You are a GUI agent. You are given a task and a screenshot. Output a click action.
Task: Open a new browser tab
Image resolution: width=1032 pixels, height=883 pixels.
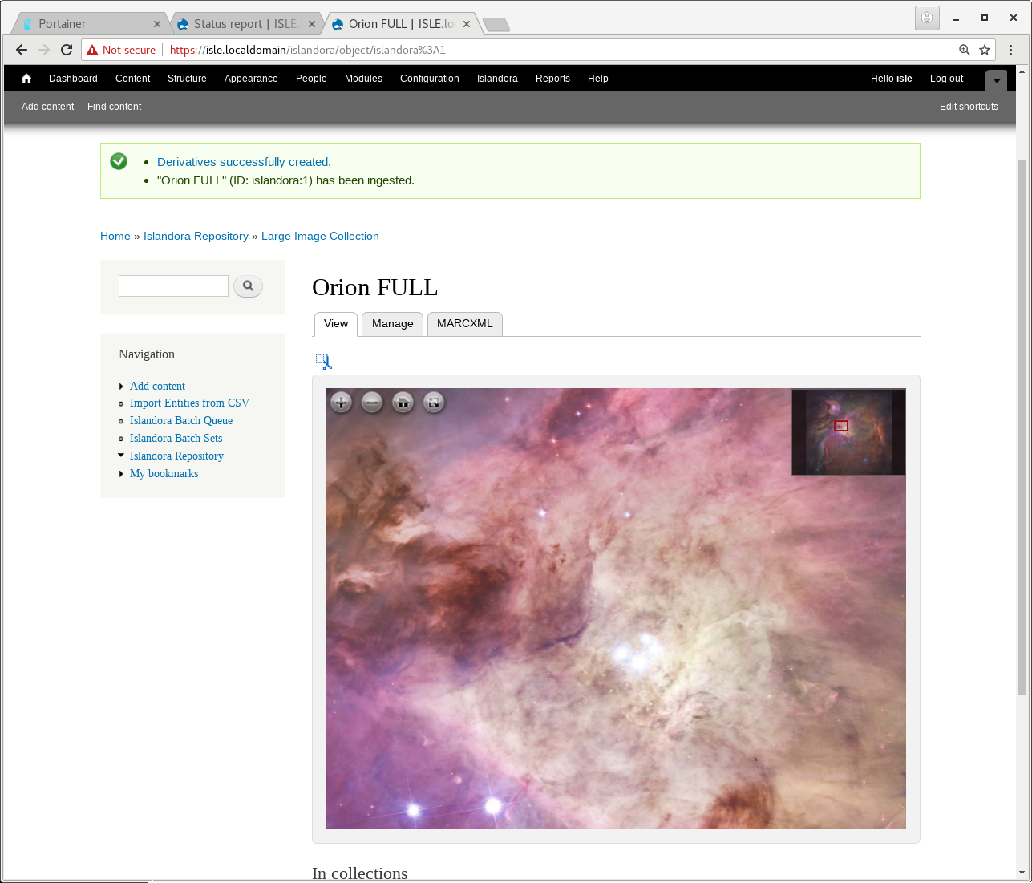(x=496, y=25)
